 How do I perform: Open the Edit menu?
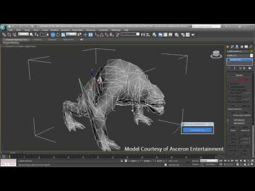[x=11, y=30]
